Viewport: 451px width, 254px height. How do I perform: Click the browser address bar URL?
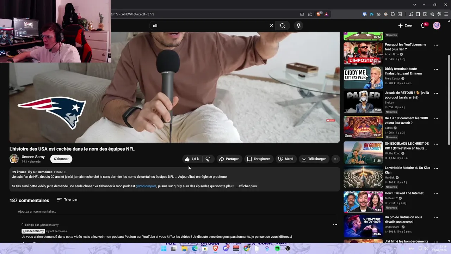132,14
